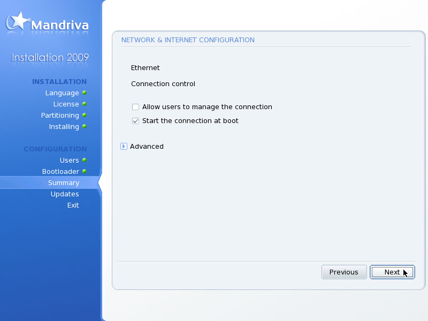
Task: Click the Partitioning step in sidebar
Action: click(x=60, y=116)
